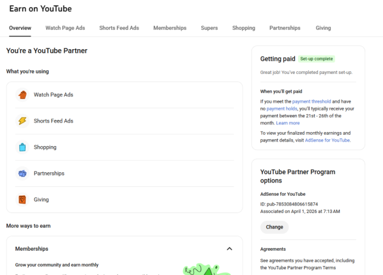
Task: Open the payment holds link
Action: pos(282,108)
